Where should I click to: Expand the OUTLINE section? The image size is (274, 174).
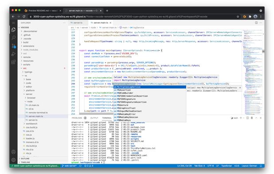click(25, 159)
